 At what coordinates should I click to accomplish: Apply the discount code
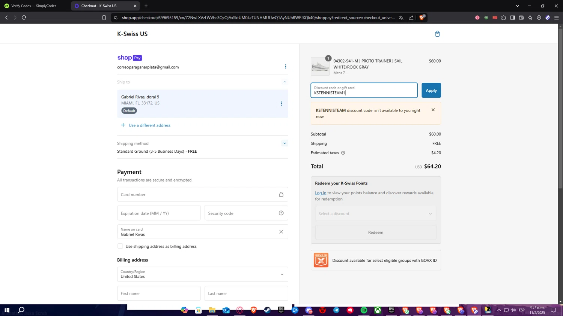431,90
